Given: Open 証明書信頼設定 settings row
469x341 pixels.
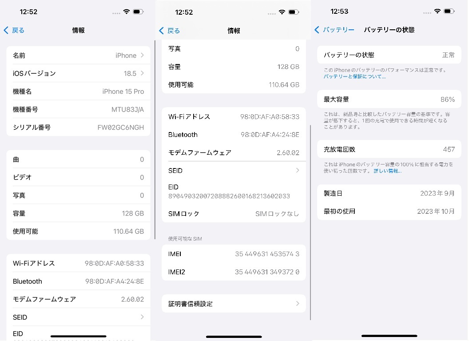Looking at the screenshot, I should [234, 304].
